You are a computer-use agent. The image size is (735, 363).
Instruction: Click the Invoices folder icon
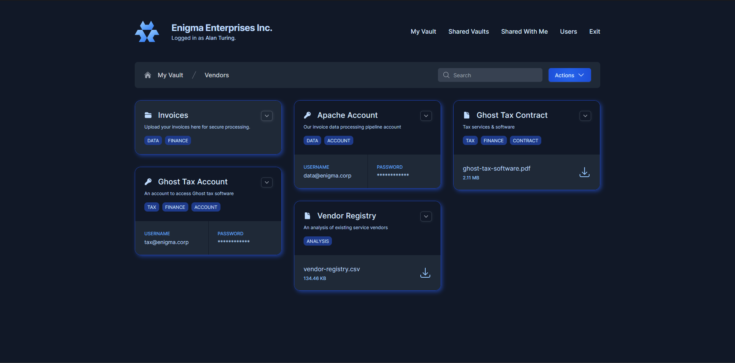[148, 115]
